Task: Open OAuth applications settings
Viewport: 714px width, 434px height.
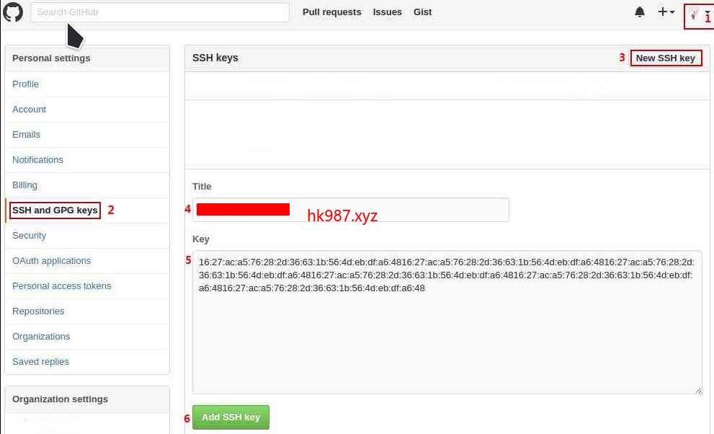Action: click(x=51, y=261)
